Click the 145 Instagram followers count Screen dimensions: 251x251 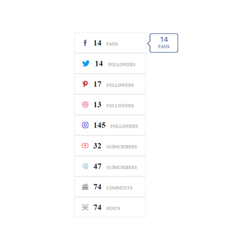(x=100, y=125)
